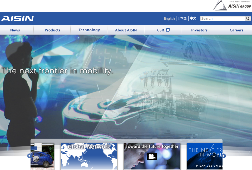This screenshot has height=170, width=252.
Task: Click the AISIN logo in blue header
Action: 17,19
